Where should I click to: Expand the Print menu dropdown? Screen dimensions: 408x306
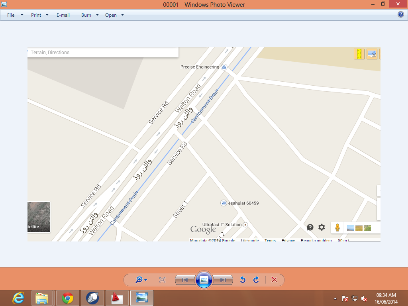[47, 15]
